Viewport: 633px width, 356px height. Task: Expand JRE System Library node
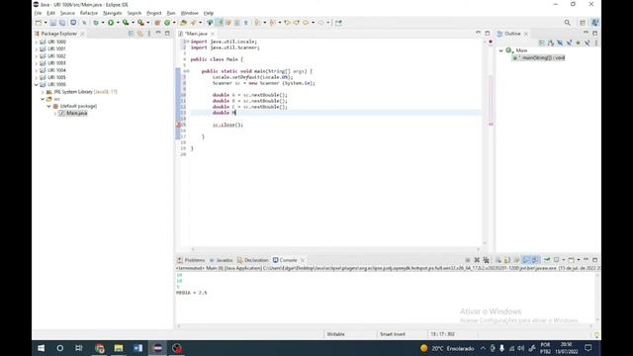coord(43,92)
